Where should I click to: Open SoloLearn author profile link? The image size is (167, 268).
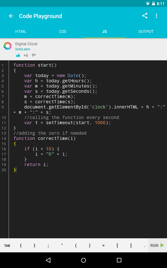(23, 49)
